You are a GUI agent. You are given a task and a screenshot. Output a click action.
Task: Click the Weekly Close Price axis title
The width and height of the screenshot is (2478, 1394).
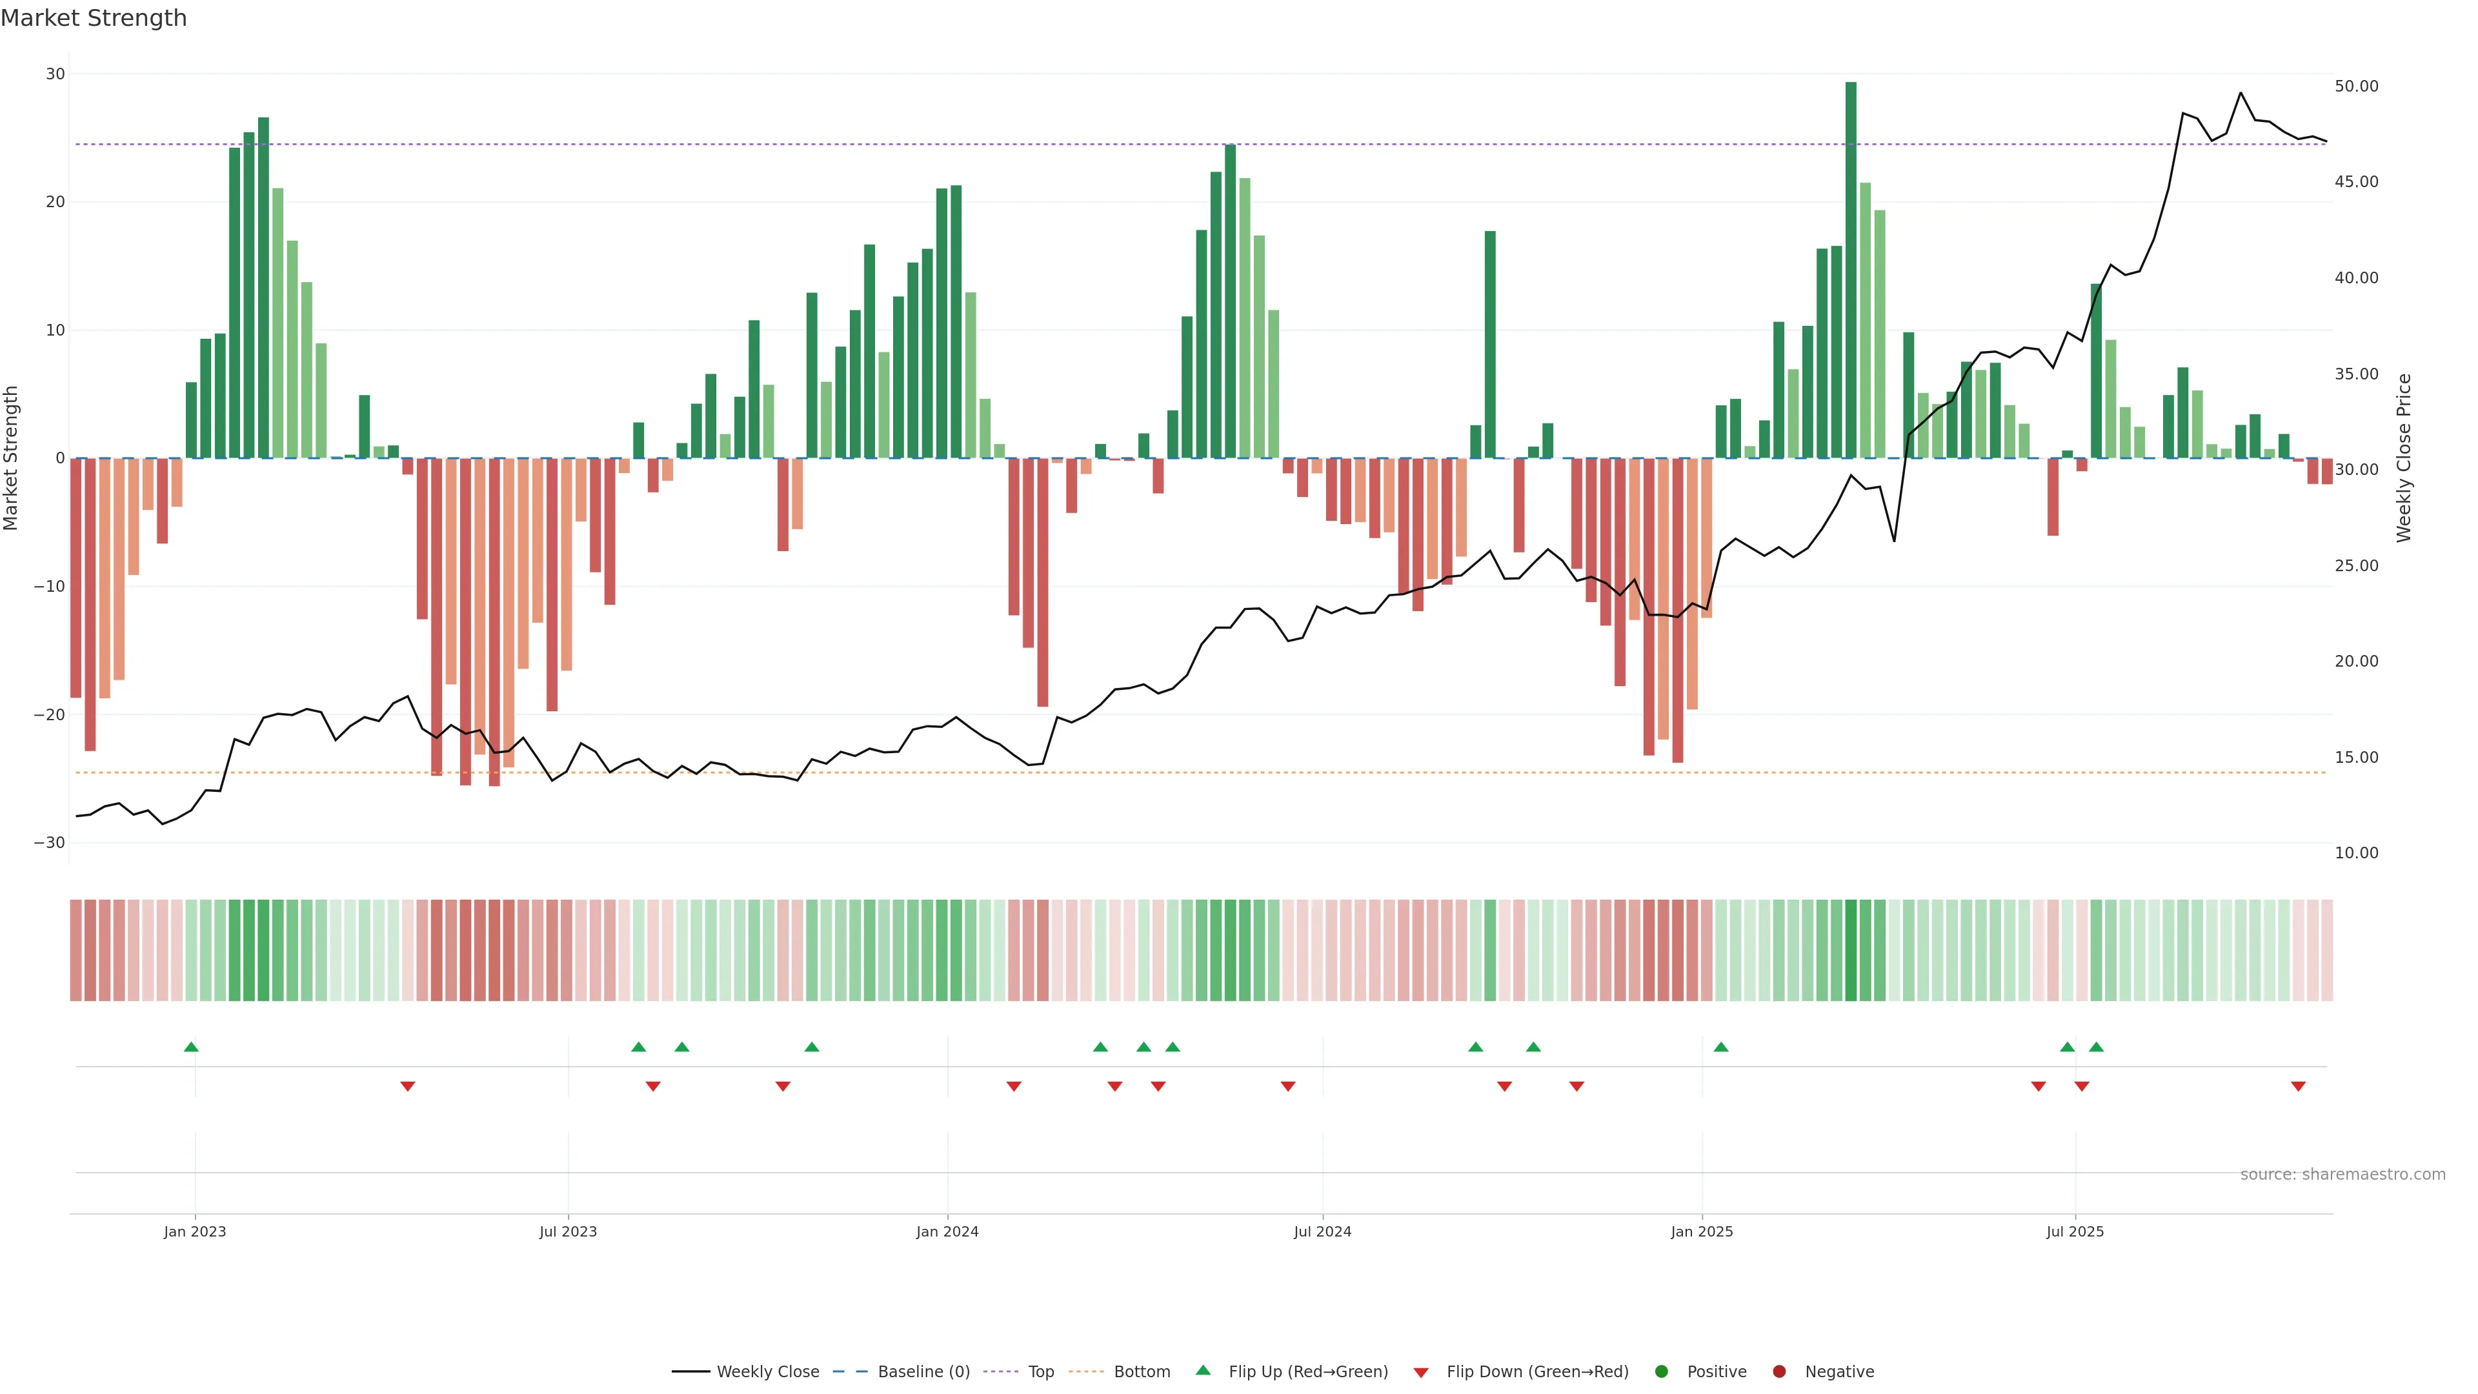click(x=2404, y=458)
